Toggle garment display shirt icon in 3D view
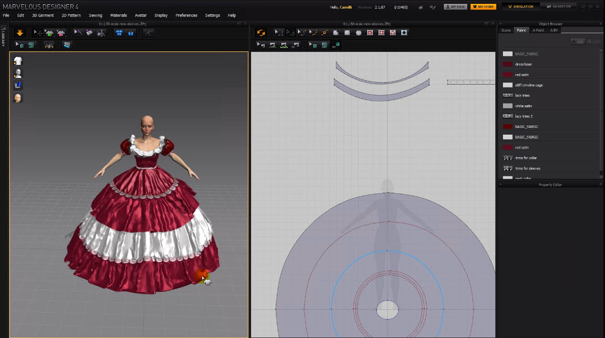605x338 pixels. [18, 61]
